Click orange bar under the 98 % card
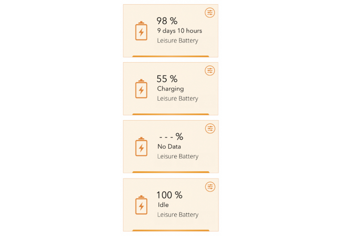This screenshot has height=236, width=342. point(171,57)
